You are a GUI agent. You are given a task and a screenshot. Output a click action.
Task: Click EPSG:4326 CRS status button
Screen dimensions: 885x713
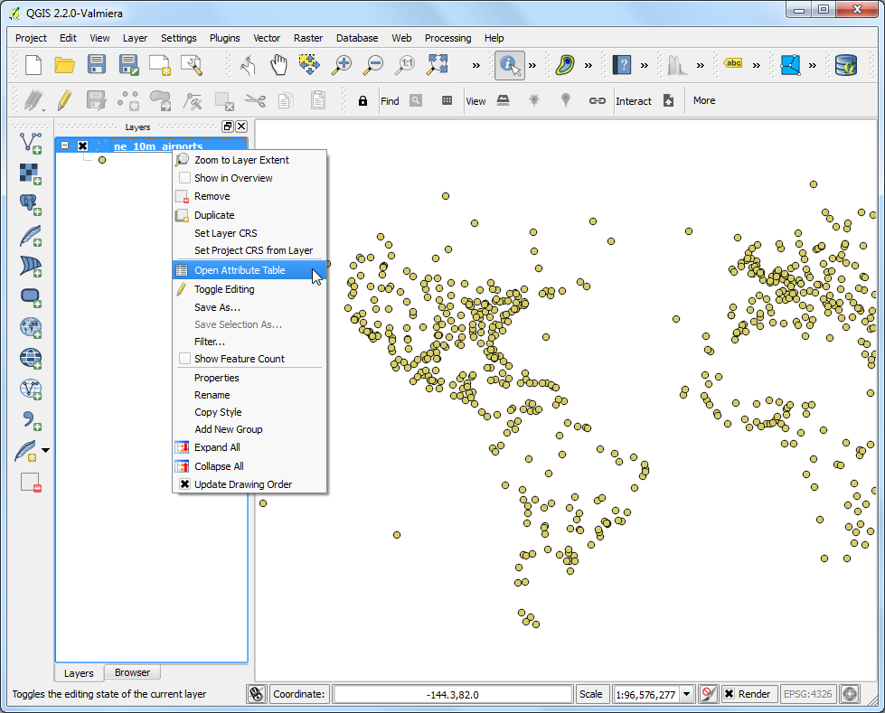pyautogui.click(x=807, y=694)
